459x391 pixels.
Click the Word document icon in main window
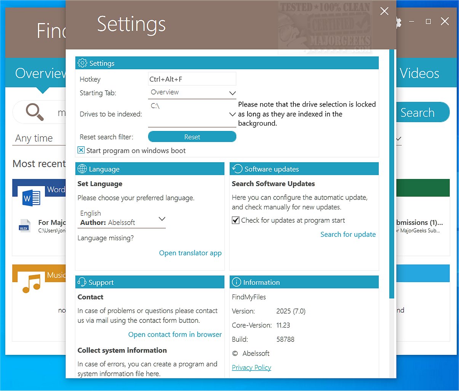[x=31, y=198]
